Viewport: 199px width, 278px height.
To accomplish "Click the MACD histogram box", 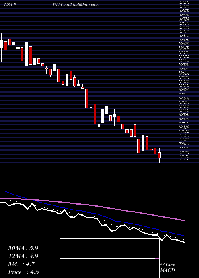I will (109, 258).
